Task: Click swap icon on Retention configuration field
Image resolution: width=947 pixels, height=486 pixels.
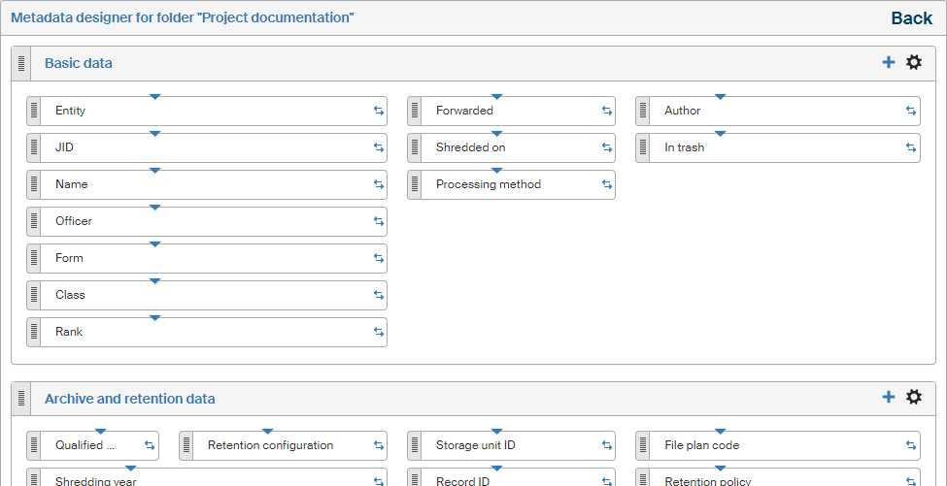Action: [x=379, y=446]
